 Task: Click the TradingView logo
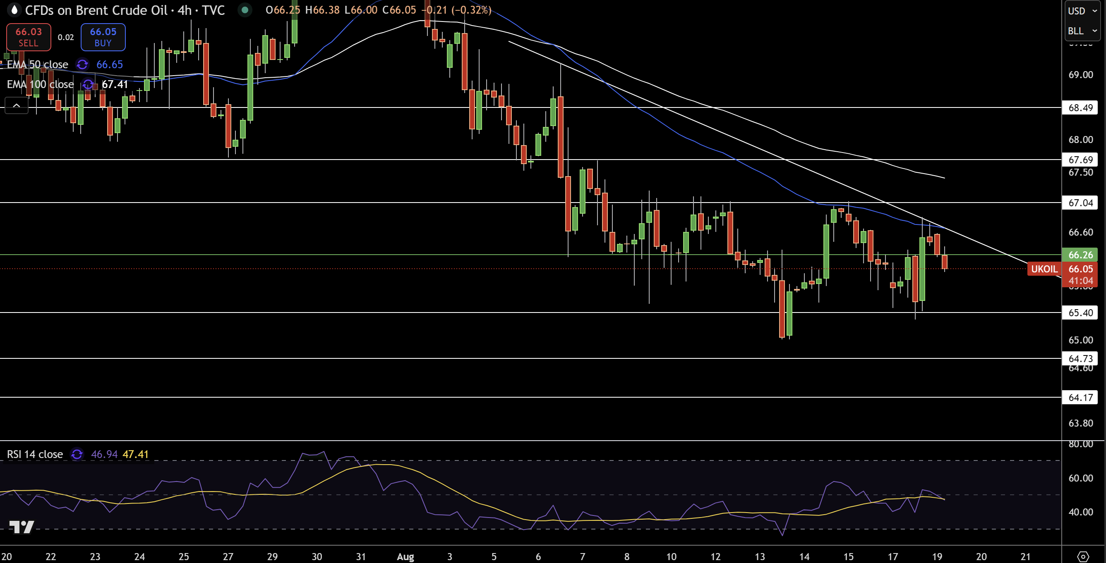pyautogui.click(x=22, y=527)
